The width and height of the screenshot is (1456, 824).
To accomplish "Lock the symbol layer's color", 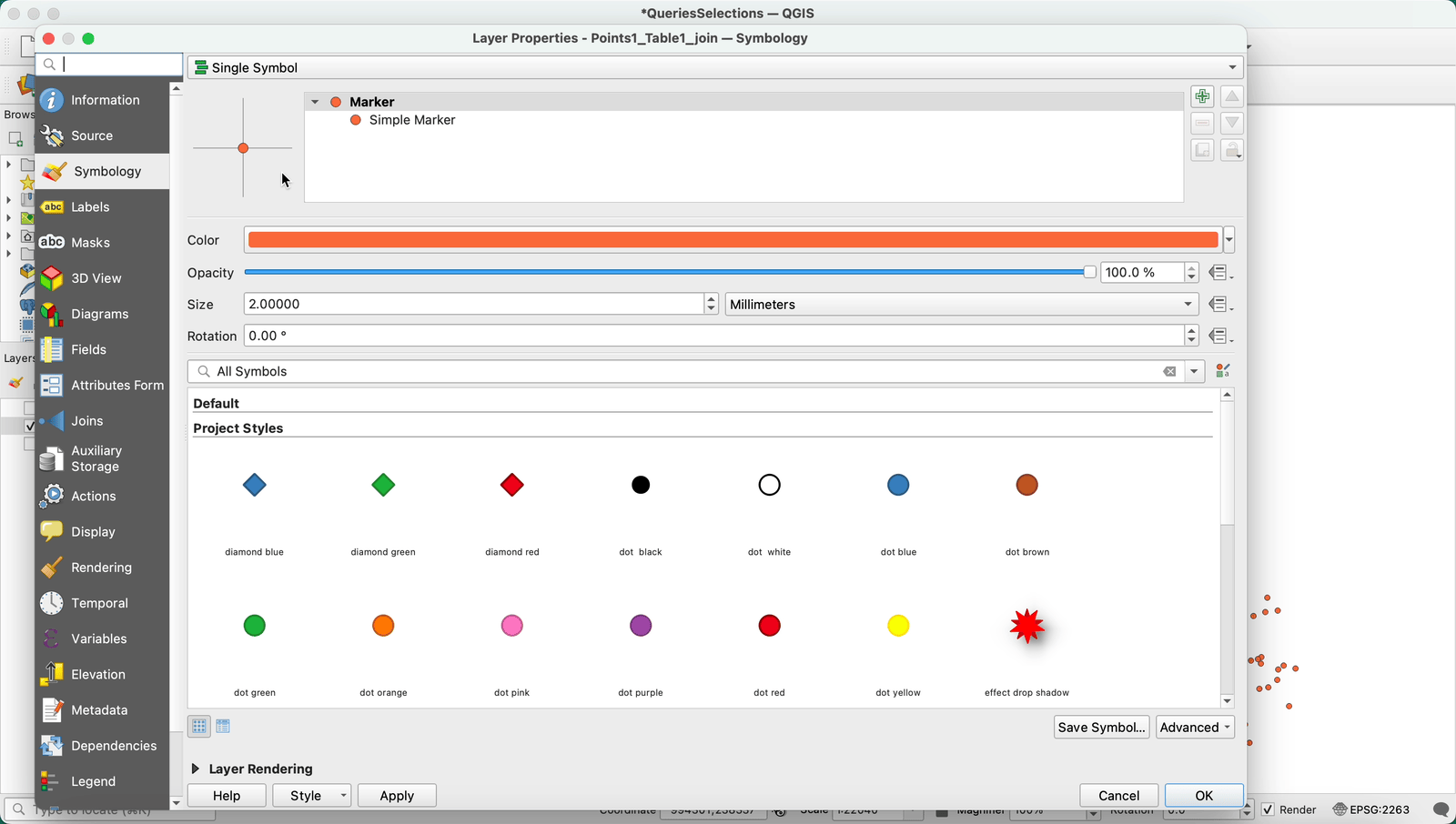I will 1232,150.
